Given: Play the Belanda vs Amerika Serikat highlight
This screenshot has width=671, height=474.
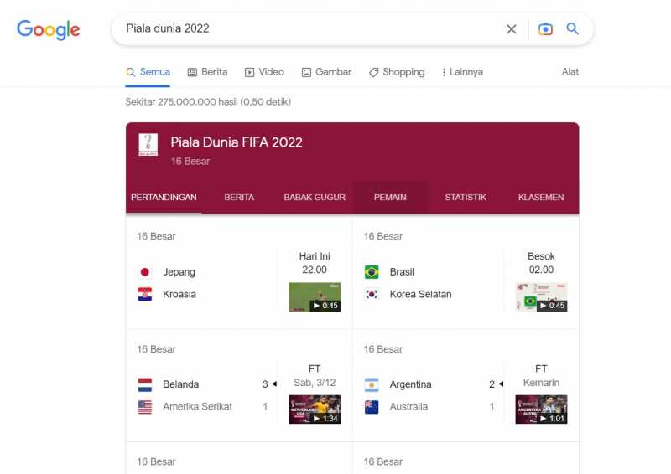Looking at the screenshot, I should (315, 409).
